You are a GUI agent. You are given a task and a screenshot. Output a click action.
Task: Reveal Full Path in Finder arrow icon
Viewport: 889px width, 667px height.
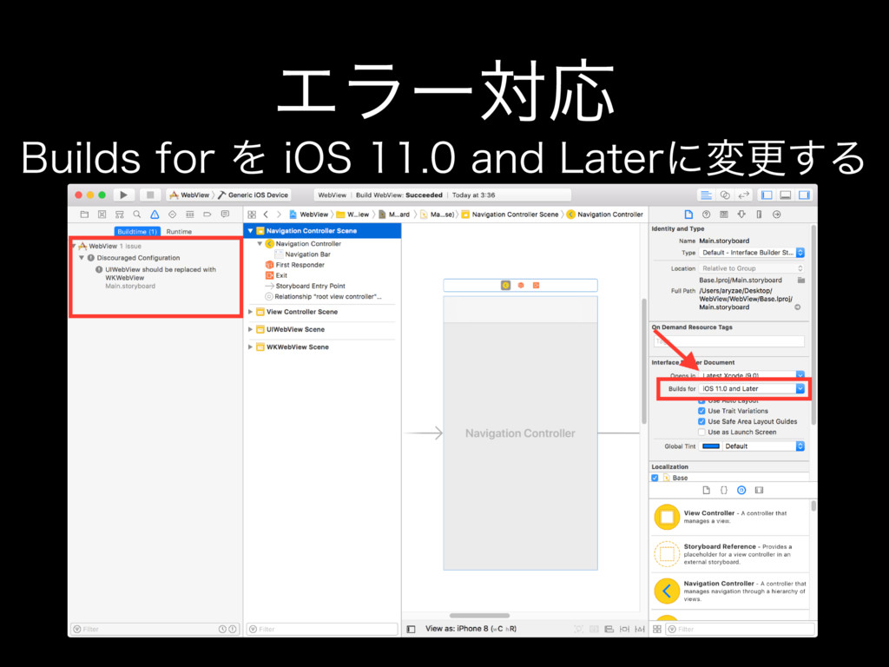click(798, 307)
